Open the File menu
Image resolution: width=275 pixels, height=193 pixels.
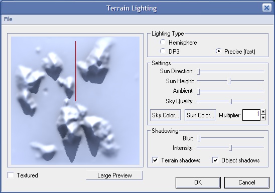(8, 19)
